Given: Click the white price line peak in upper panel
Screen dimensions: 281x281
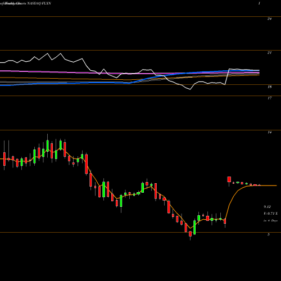Looking at the screenshot, I should pyautogui.click(x=47, y=53).
